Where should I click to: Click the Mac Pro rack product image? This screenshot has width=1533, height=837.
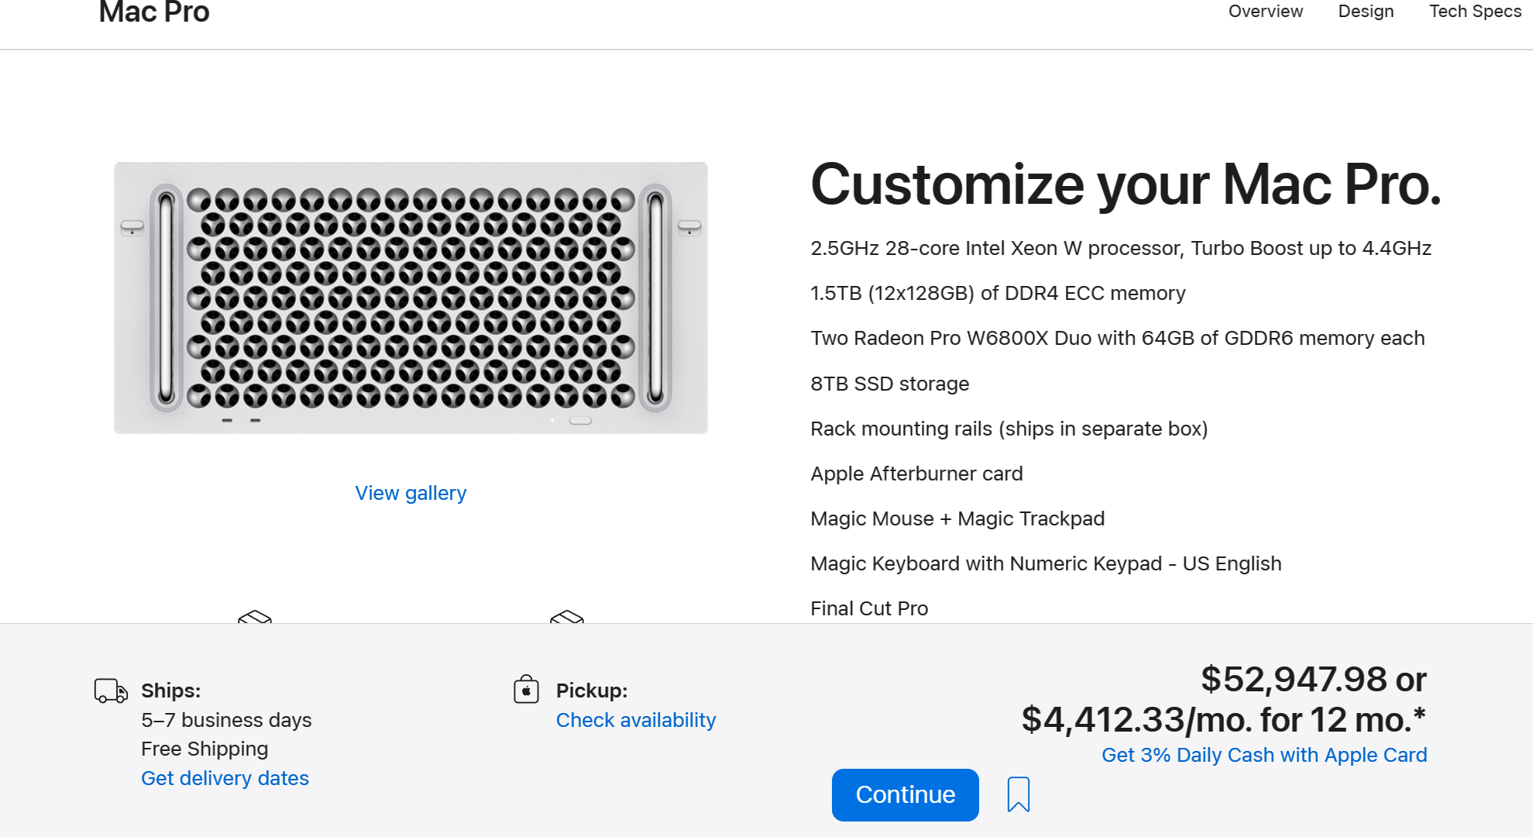[411, 298]
